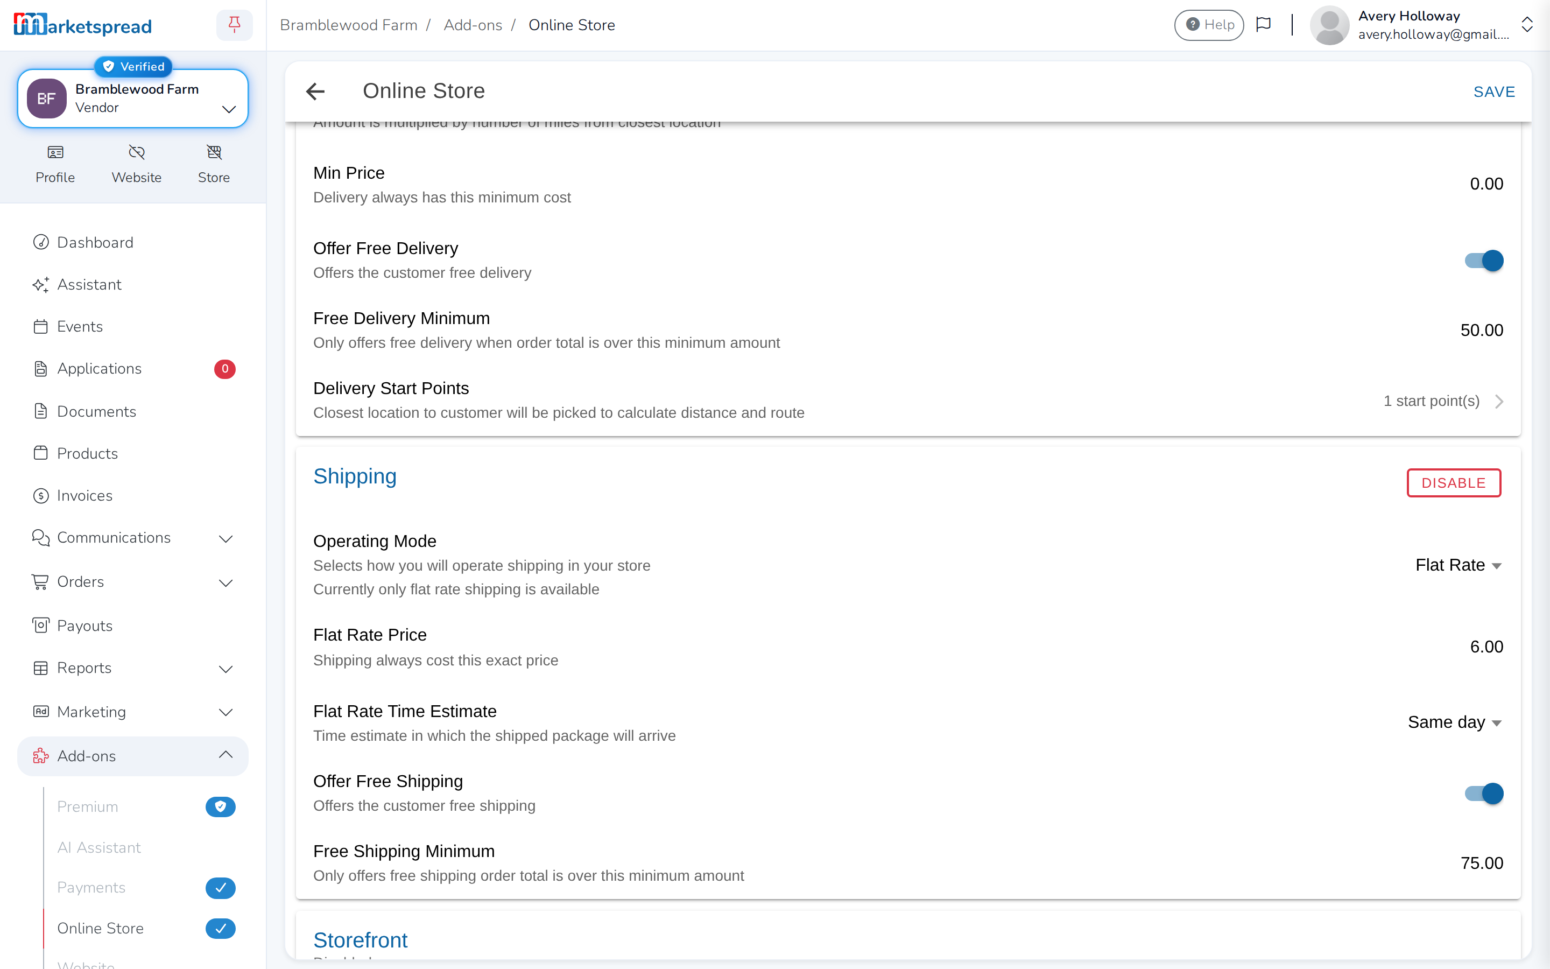Toggle Offer Free Delivery switch
Screen dimensions: 1550x969
(x=1484, y=261)
